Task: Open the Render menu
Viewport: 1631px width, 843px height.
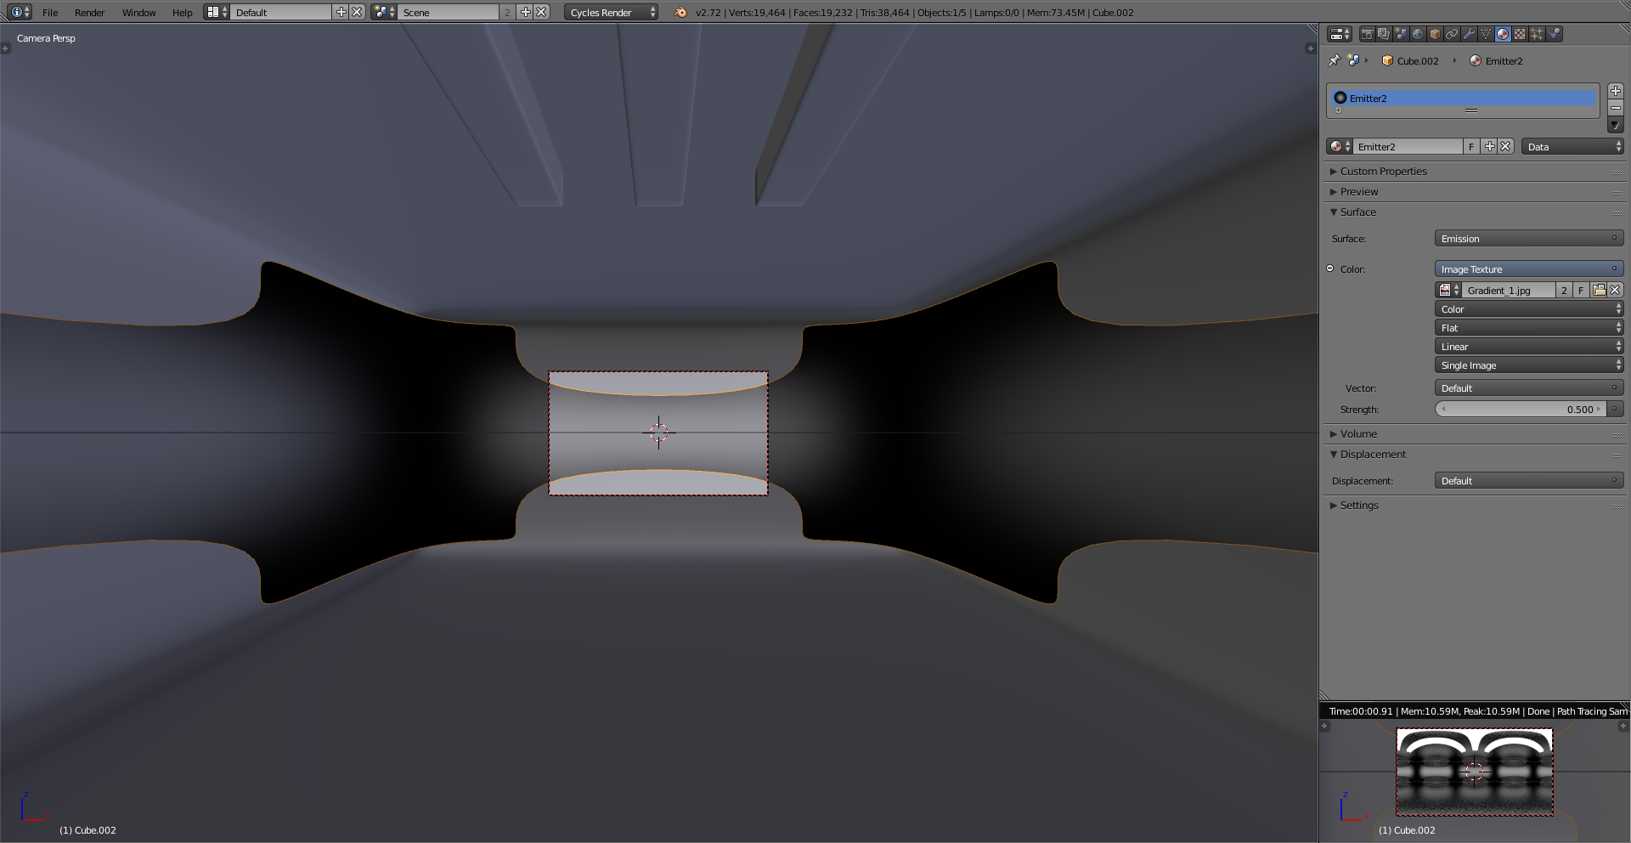Action: coord(89,12)
